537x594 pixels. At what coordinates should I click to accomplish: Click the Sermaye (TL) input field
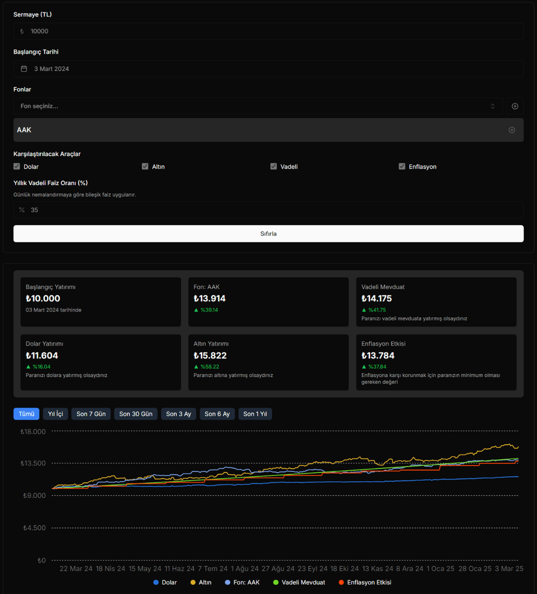click(x=268, y=31)
